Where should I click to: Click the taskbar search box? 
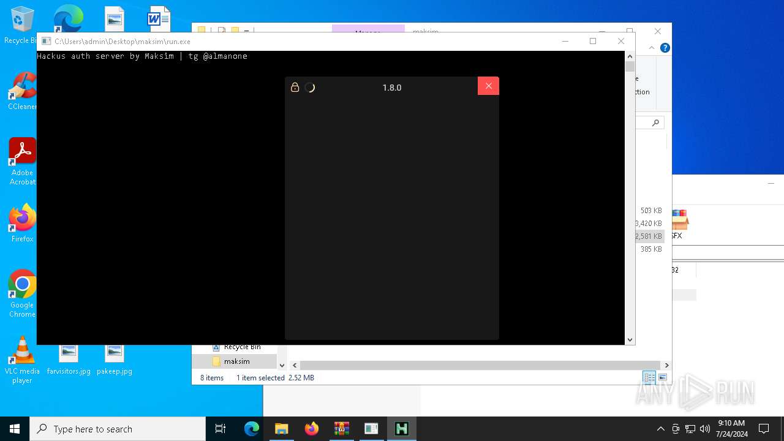pos(118,429)
